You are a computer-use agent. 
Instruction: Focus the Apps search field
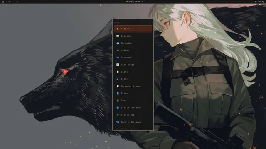133,22
